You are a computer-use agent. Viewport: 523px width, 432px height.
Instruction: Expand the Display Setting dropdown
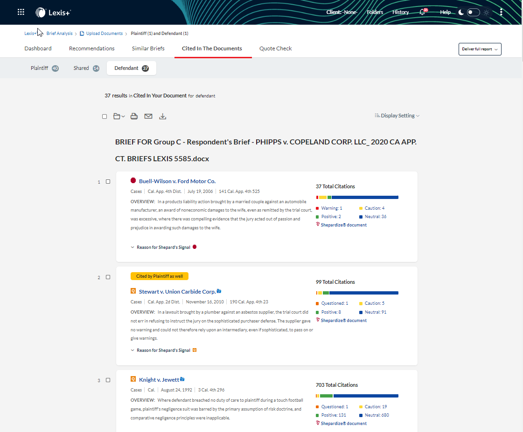397,116
